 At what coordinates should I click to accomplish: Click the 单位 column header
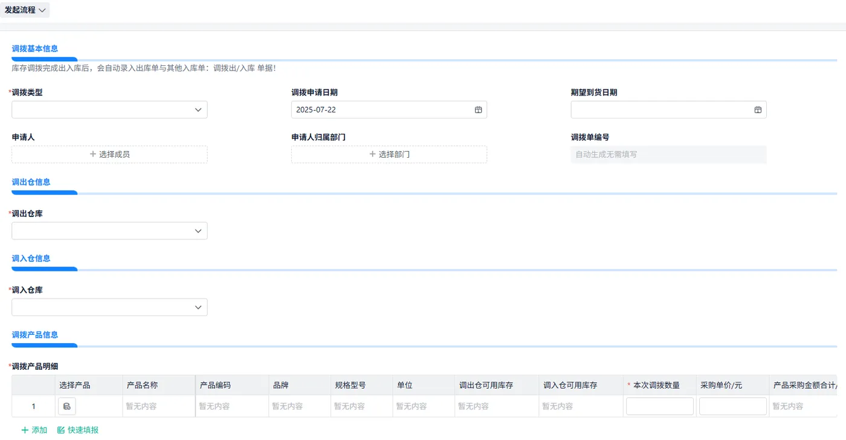tap(424, 385)
